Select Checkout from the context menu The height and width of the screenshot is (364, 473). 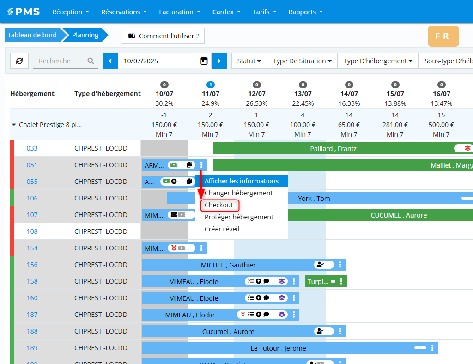tap(219, 205)
